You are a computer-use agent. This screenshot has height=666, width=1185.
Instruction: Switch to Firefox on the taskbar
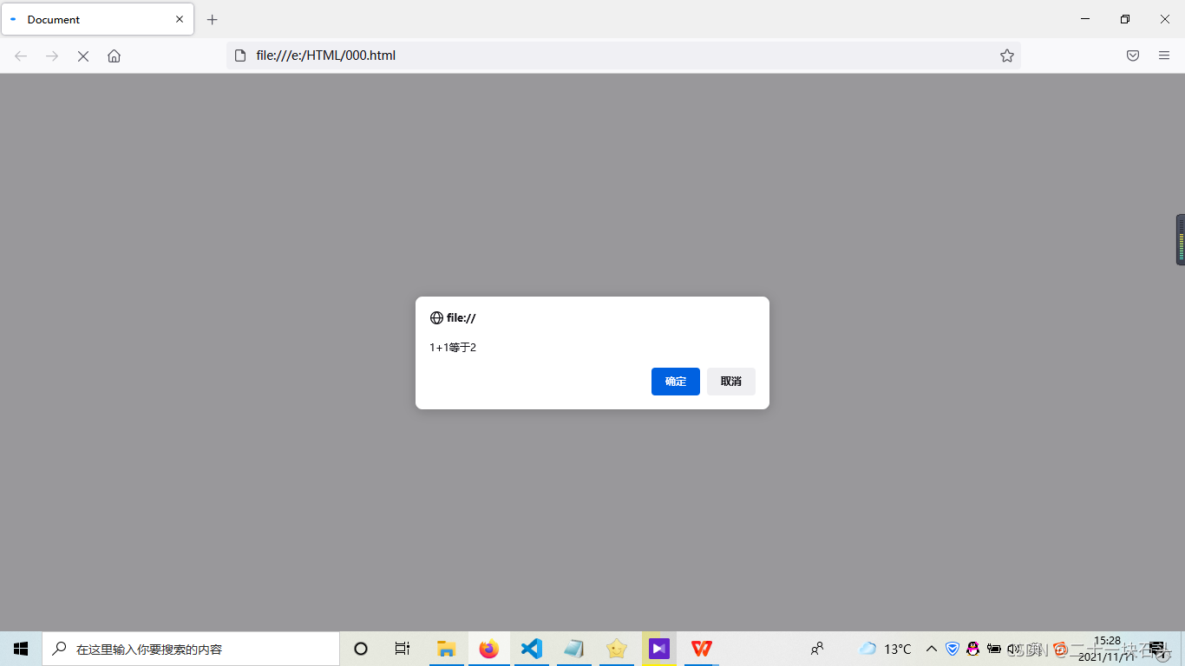pos(489,649)
